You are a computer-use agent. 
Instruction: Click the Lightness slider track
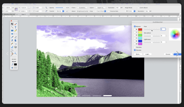152,42
